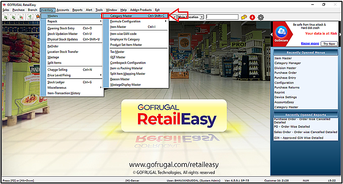The image size is (343, 184).
Task: Open the Addon Products menu
Action: click(x=141, y=10)
